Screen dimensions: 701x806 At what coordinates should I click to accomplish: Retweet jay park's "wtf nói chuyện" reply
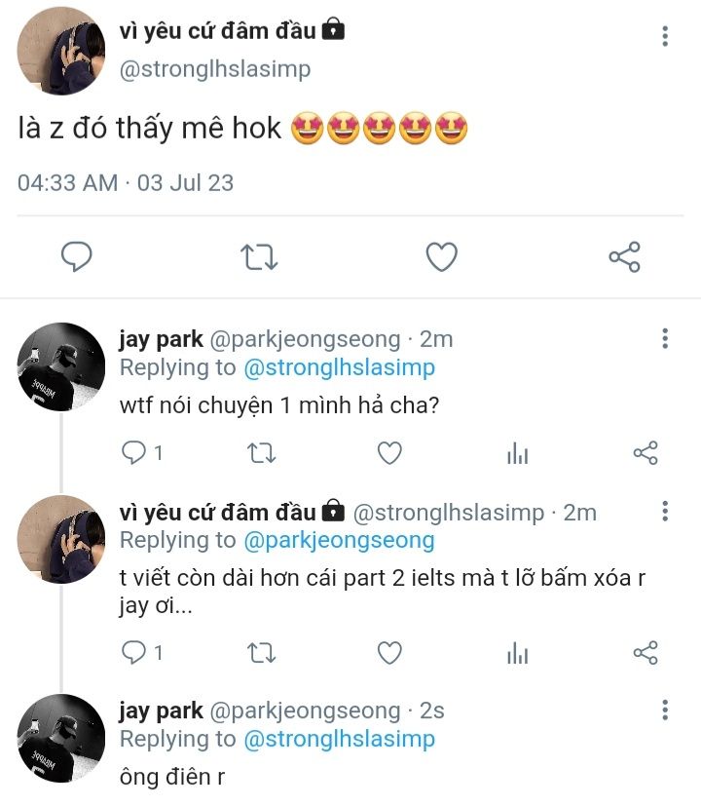[x=261, y=453]
